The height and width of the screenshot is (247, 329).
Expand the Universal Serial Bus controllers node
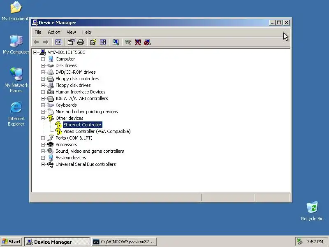(x=43, y=164)
